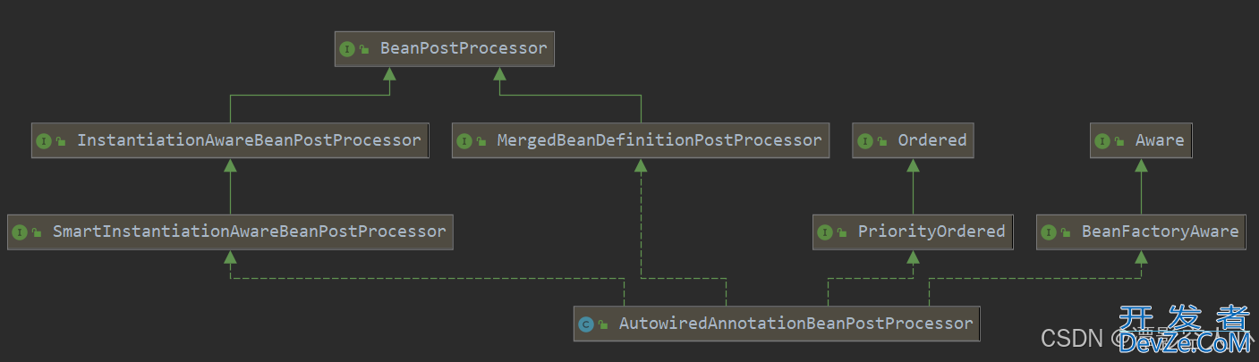Select the Aware interface node

point(1159,140)
